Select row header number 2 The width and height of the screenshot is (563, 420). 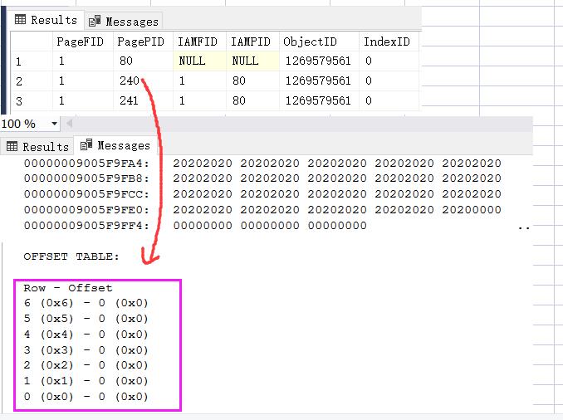click(x=32, y=81)
